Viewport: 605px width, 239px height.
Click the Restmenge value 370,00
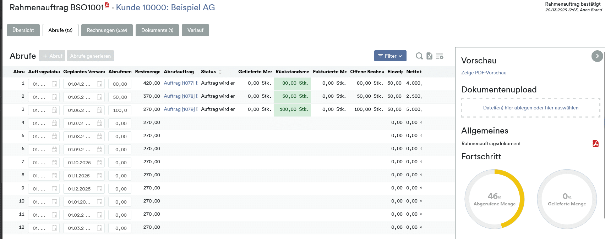click(x=152, y=96)
